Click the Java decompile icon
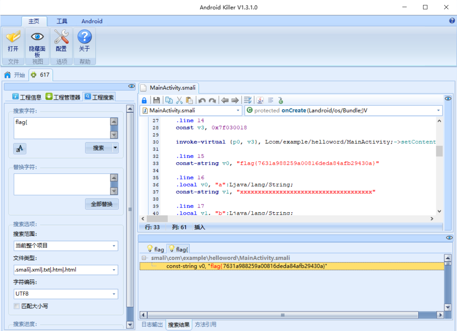The image size is (457, 331). pyautogui.click(x=260, y=100)
